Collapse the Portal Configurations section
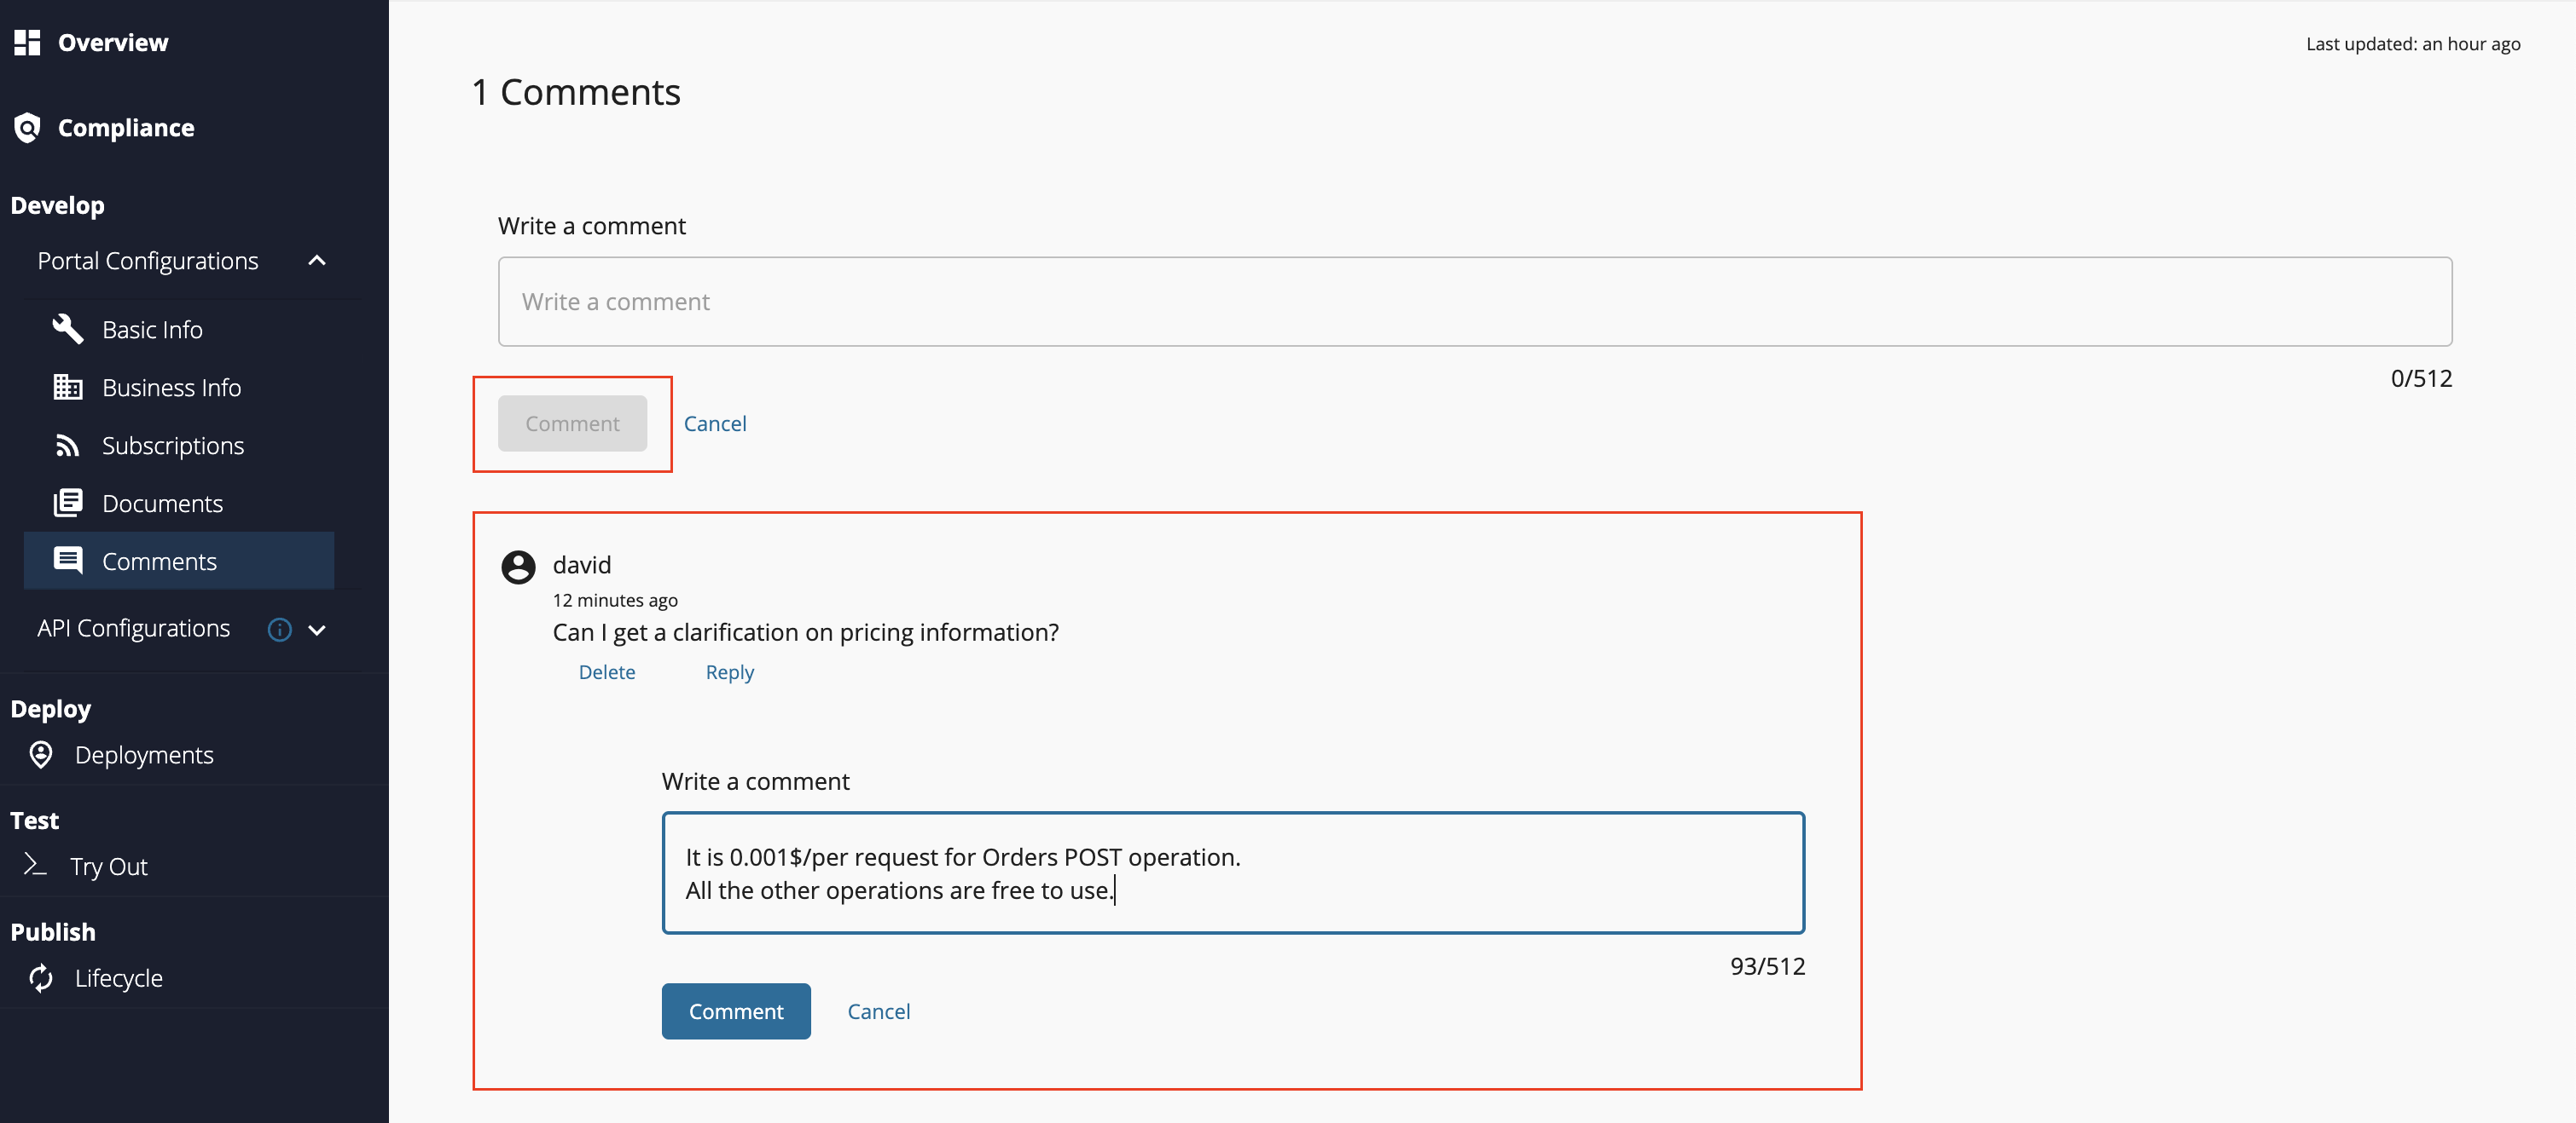Viewport: 2576px width, 1123px height. point(317,261)
